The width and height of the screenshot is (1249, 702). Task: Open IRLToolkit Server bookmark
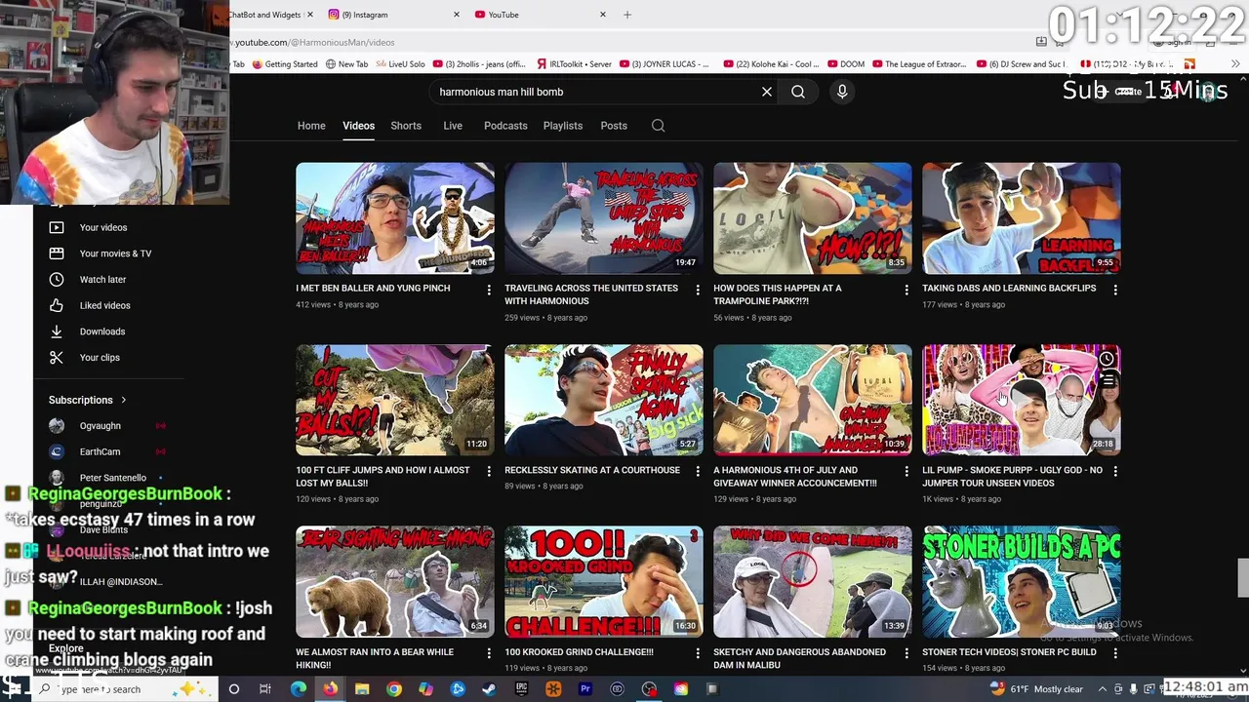(574, 64)
